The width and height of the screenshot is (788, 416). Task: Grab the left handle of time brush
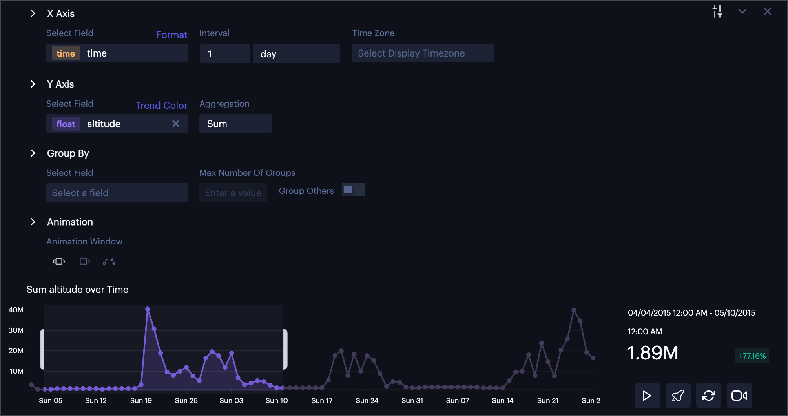click(42, 349)
